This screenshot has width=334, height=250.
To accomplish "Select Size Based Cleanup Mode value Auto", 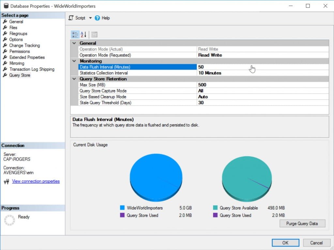I will pyautogui.click(x=263, y=97).
